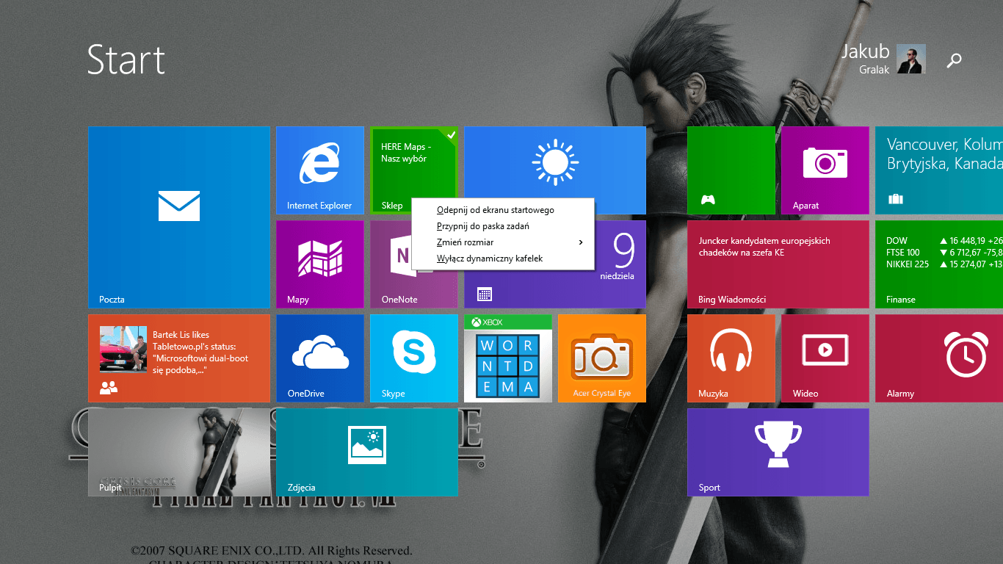Click the NIKKEI 225 index row
The width and height of the screenshot is (1003, 564).
point(944,264)
